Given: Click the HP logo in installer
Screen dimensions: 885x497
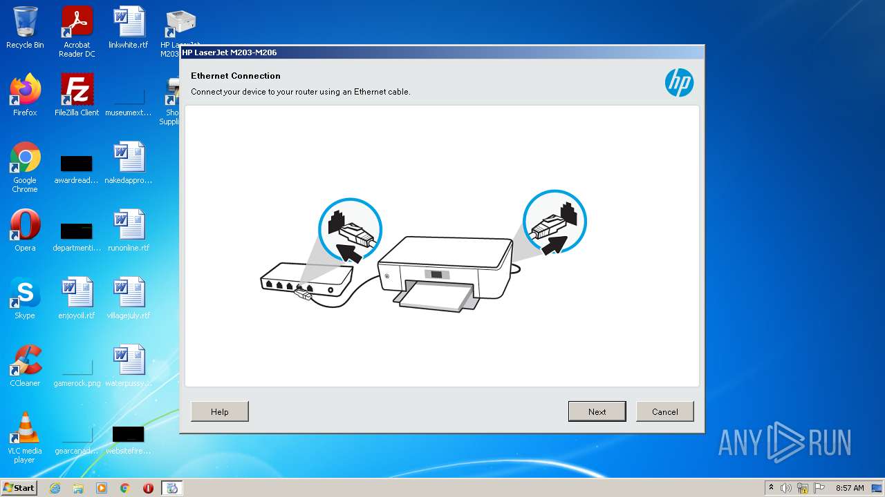Looking at the screenshot, I should click(679, 83).
